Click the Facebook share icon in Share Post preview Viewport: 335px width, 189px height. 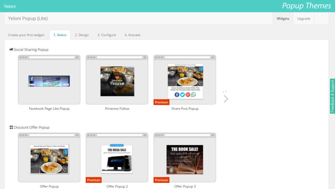[177, 94]
